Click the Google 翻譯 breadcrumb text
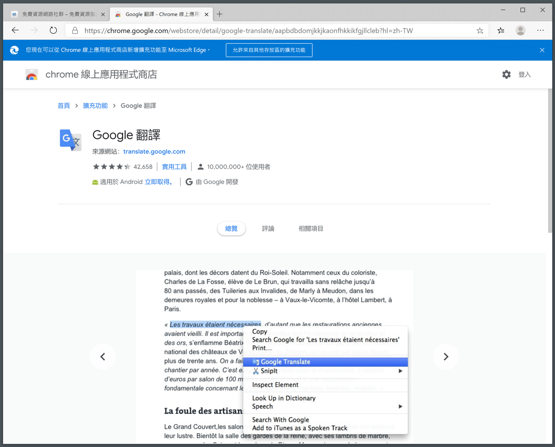 coord(138,106)
